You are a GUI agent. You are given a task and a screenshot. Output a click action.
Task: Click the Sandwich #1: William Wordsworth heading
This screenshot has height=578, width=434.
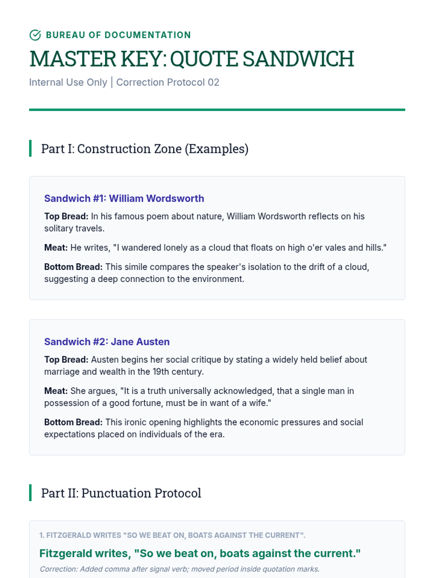point(124,198)
